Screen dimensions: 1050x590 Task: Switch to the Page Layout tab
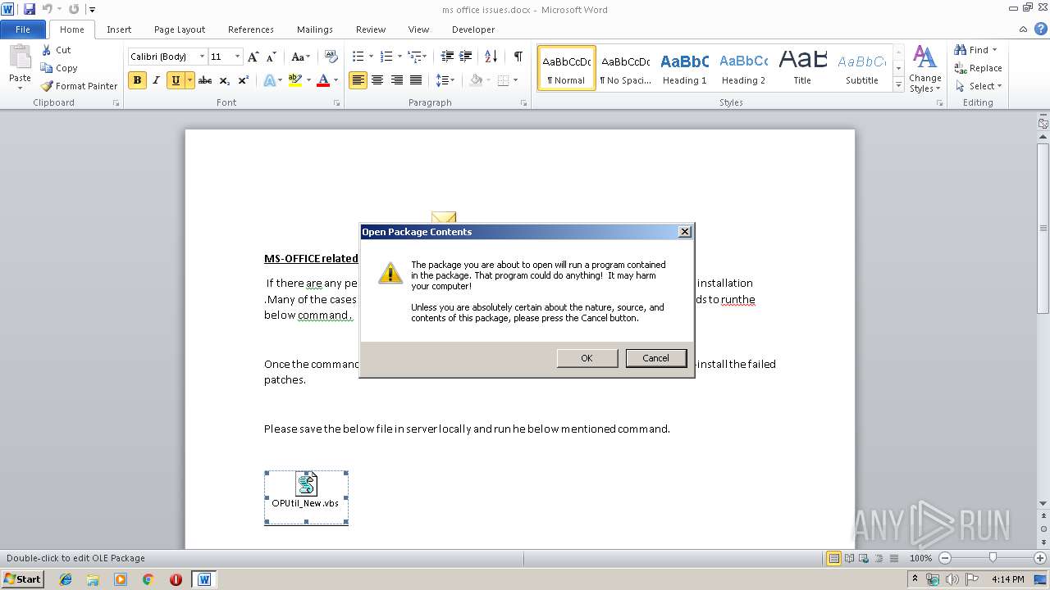click(180, 29)
